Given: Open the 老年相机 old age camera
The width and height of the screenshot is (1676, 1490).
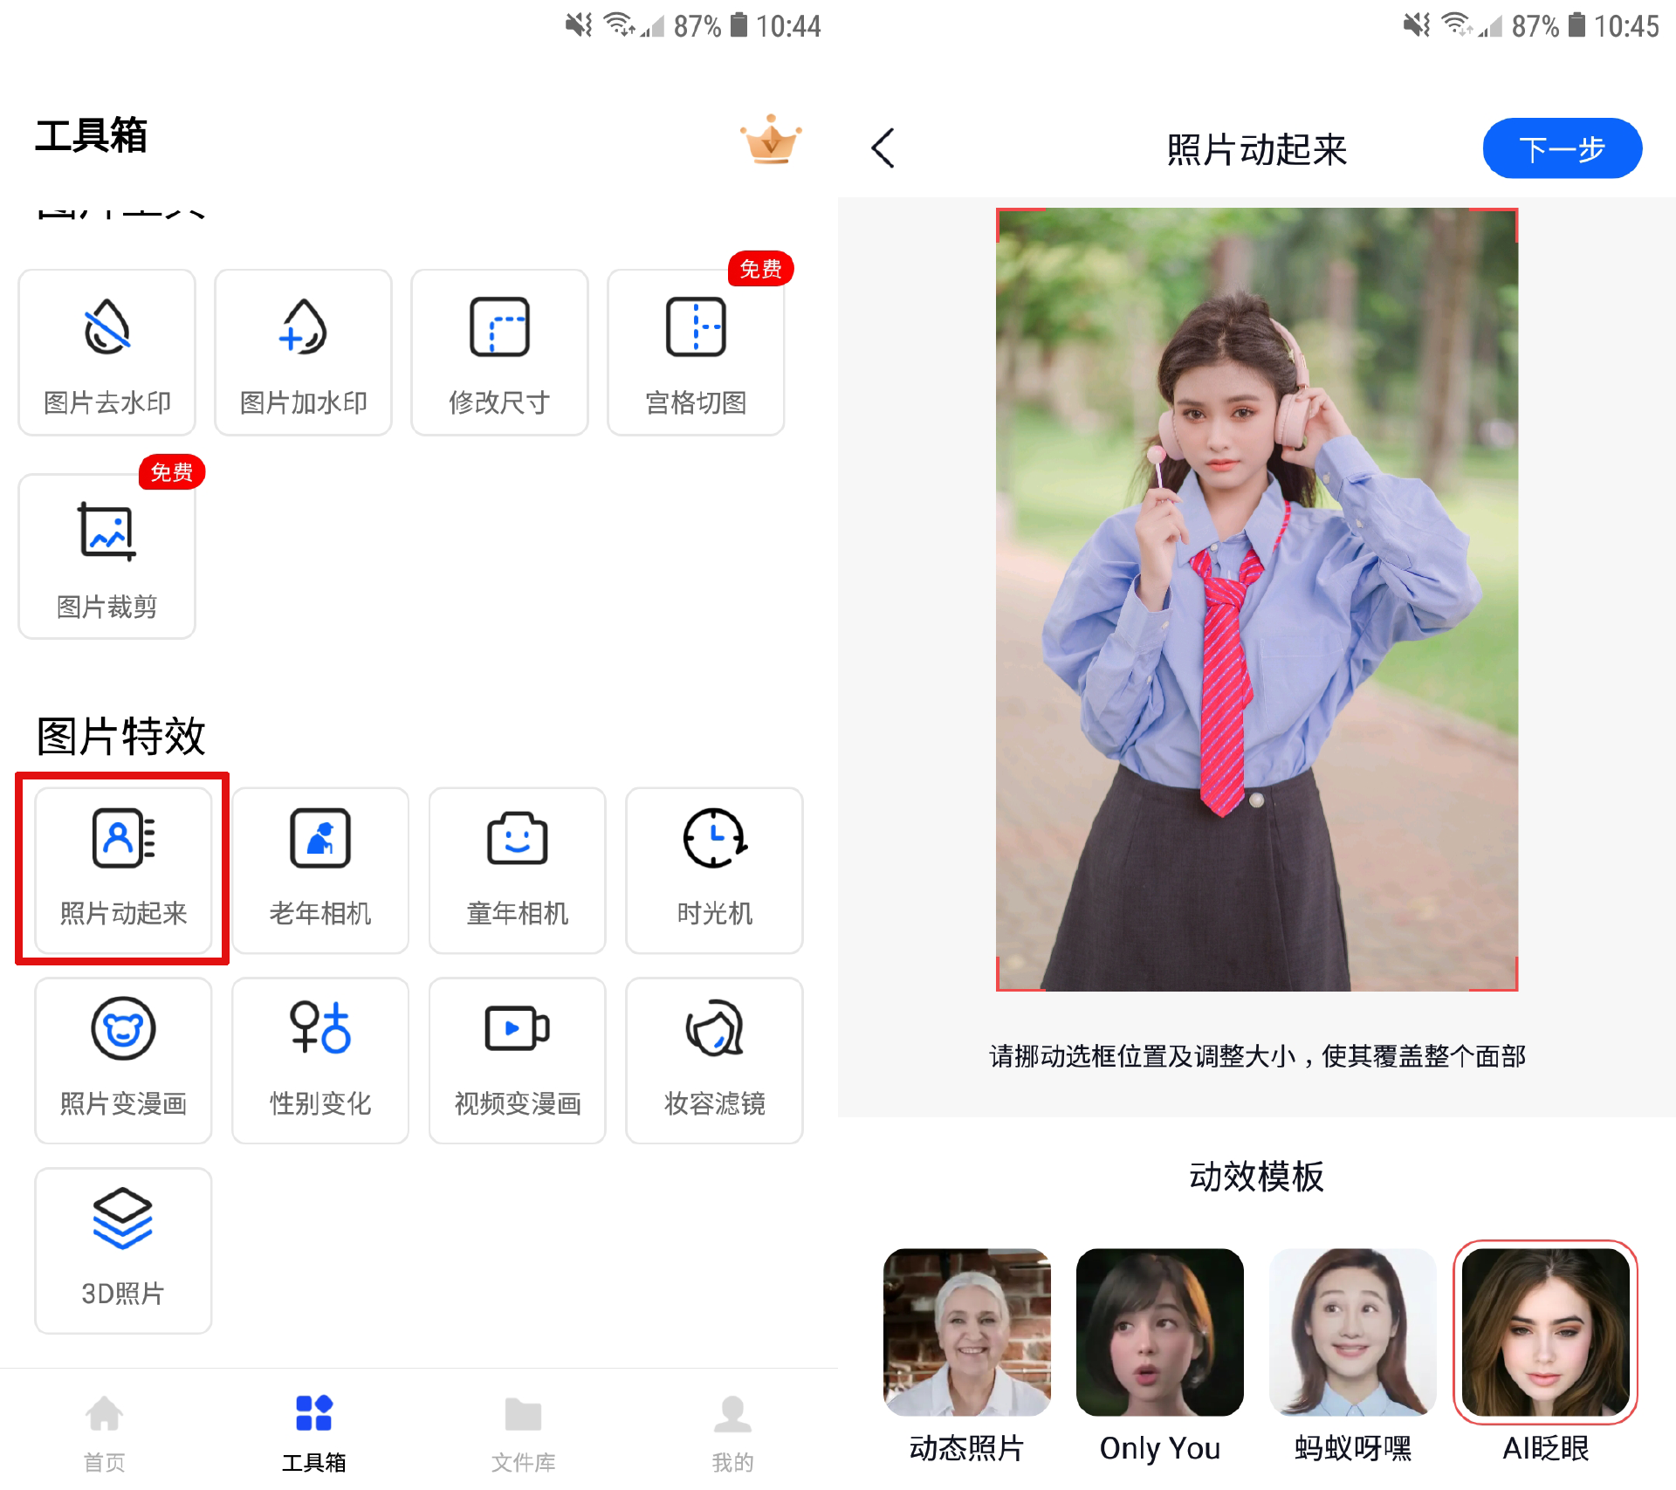Looking at the screenshot, I should (x=320, y=870).
